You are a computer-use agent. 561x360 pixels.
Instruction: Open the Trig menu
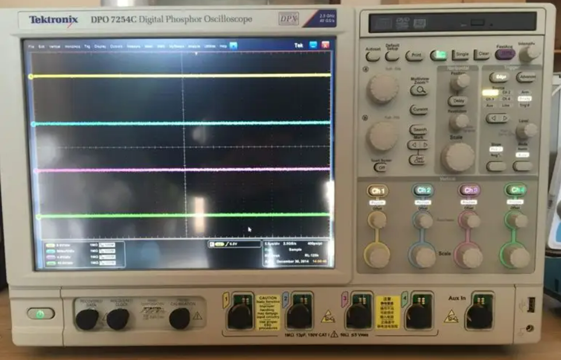click(87, 47)
